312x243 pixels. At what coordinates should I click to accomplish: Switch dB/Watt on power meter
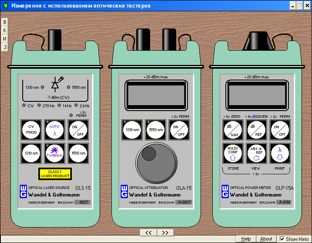click(233, 130)
